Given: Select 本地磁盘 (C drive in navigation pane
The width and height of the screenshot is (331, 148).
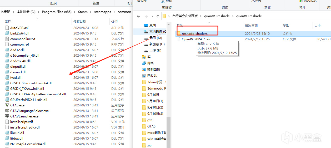Looking at the screenshot, I should pos(155,32).
